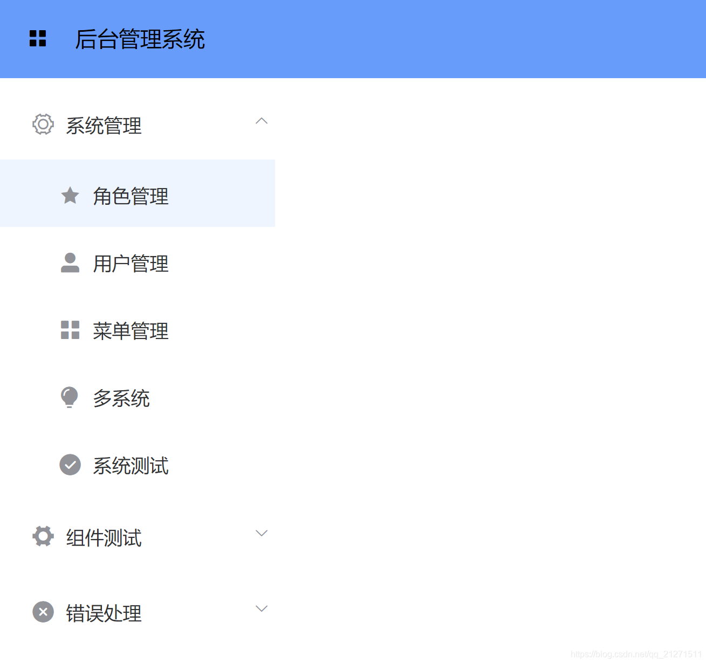This screenshot has width=706, height=664.
Task: Click the grid logo in the top header
Action: pyautogui.click(x=37, y=38)
